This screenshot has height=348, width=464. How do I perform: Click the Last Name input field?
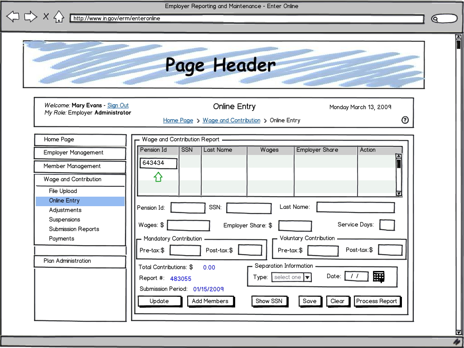[x=355, y=208]
